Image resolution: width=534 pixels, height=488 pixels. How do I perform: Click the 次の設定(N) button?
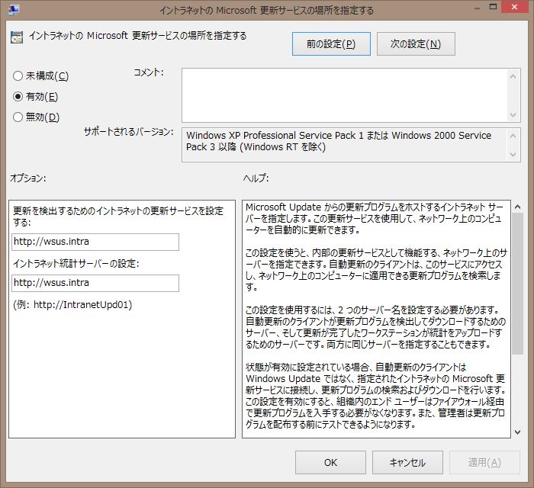pyautogui.click(x=416, y=44)
